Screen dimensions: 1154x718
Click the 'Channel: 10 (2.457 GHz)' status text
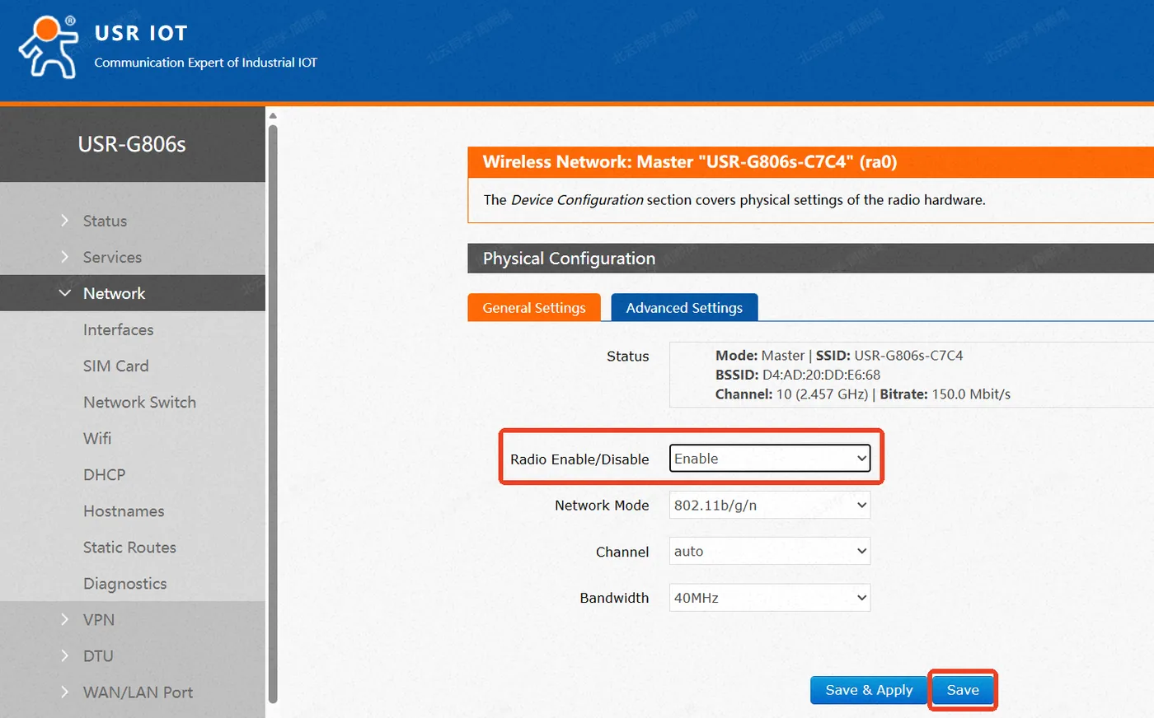[791, 394]
